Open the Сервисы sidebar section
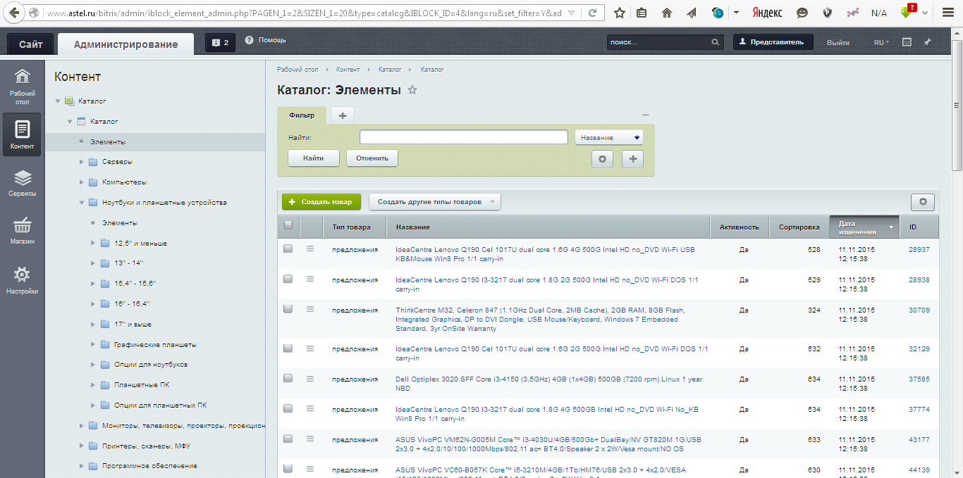The width and height of the screenshot is (963, 478). tap(22, 182)
